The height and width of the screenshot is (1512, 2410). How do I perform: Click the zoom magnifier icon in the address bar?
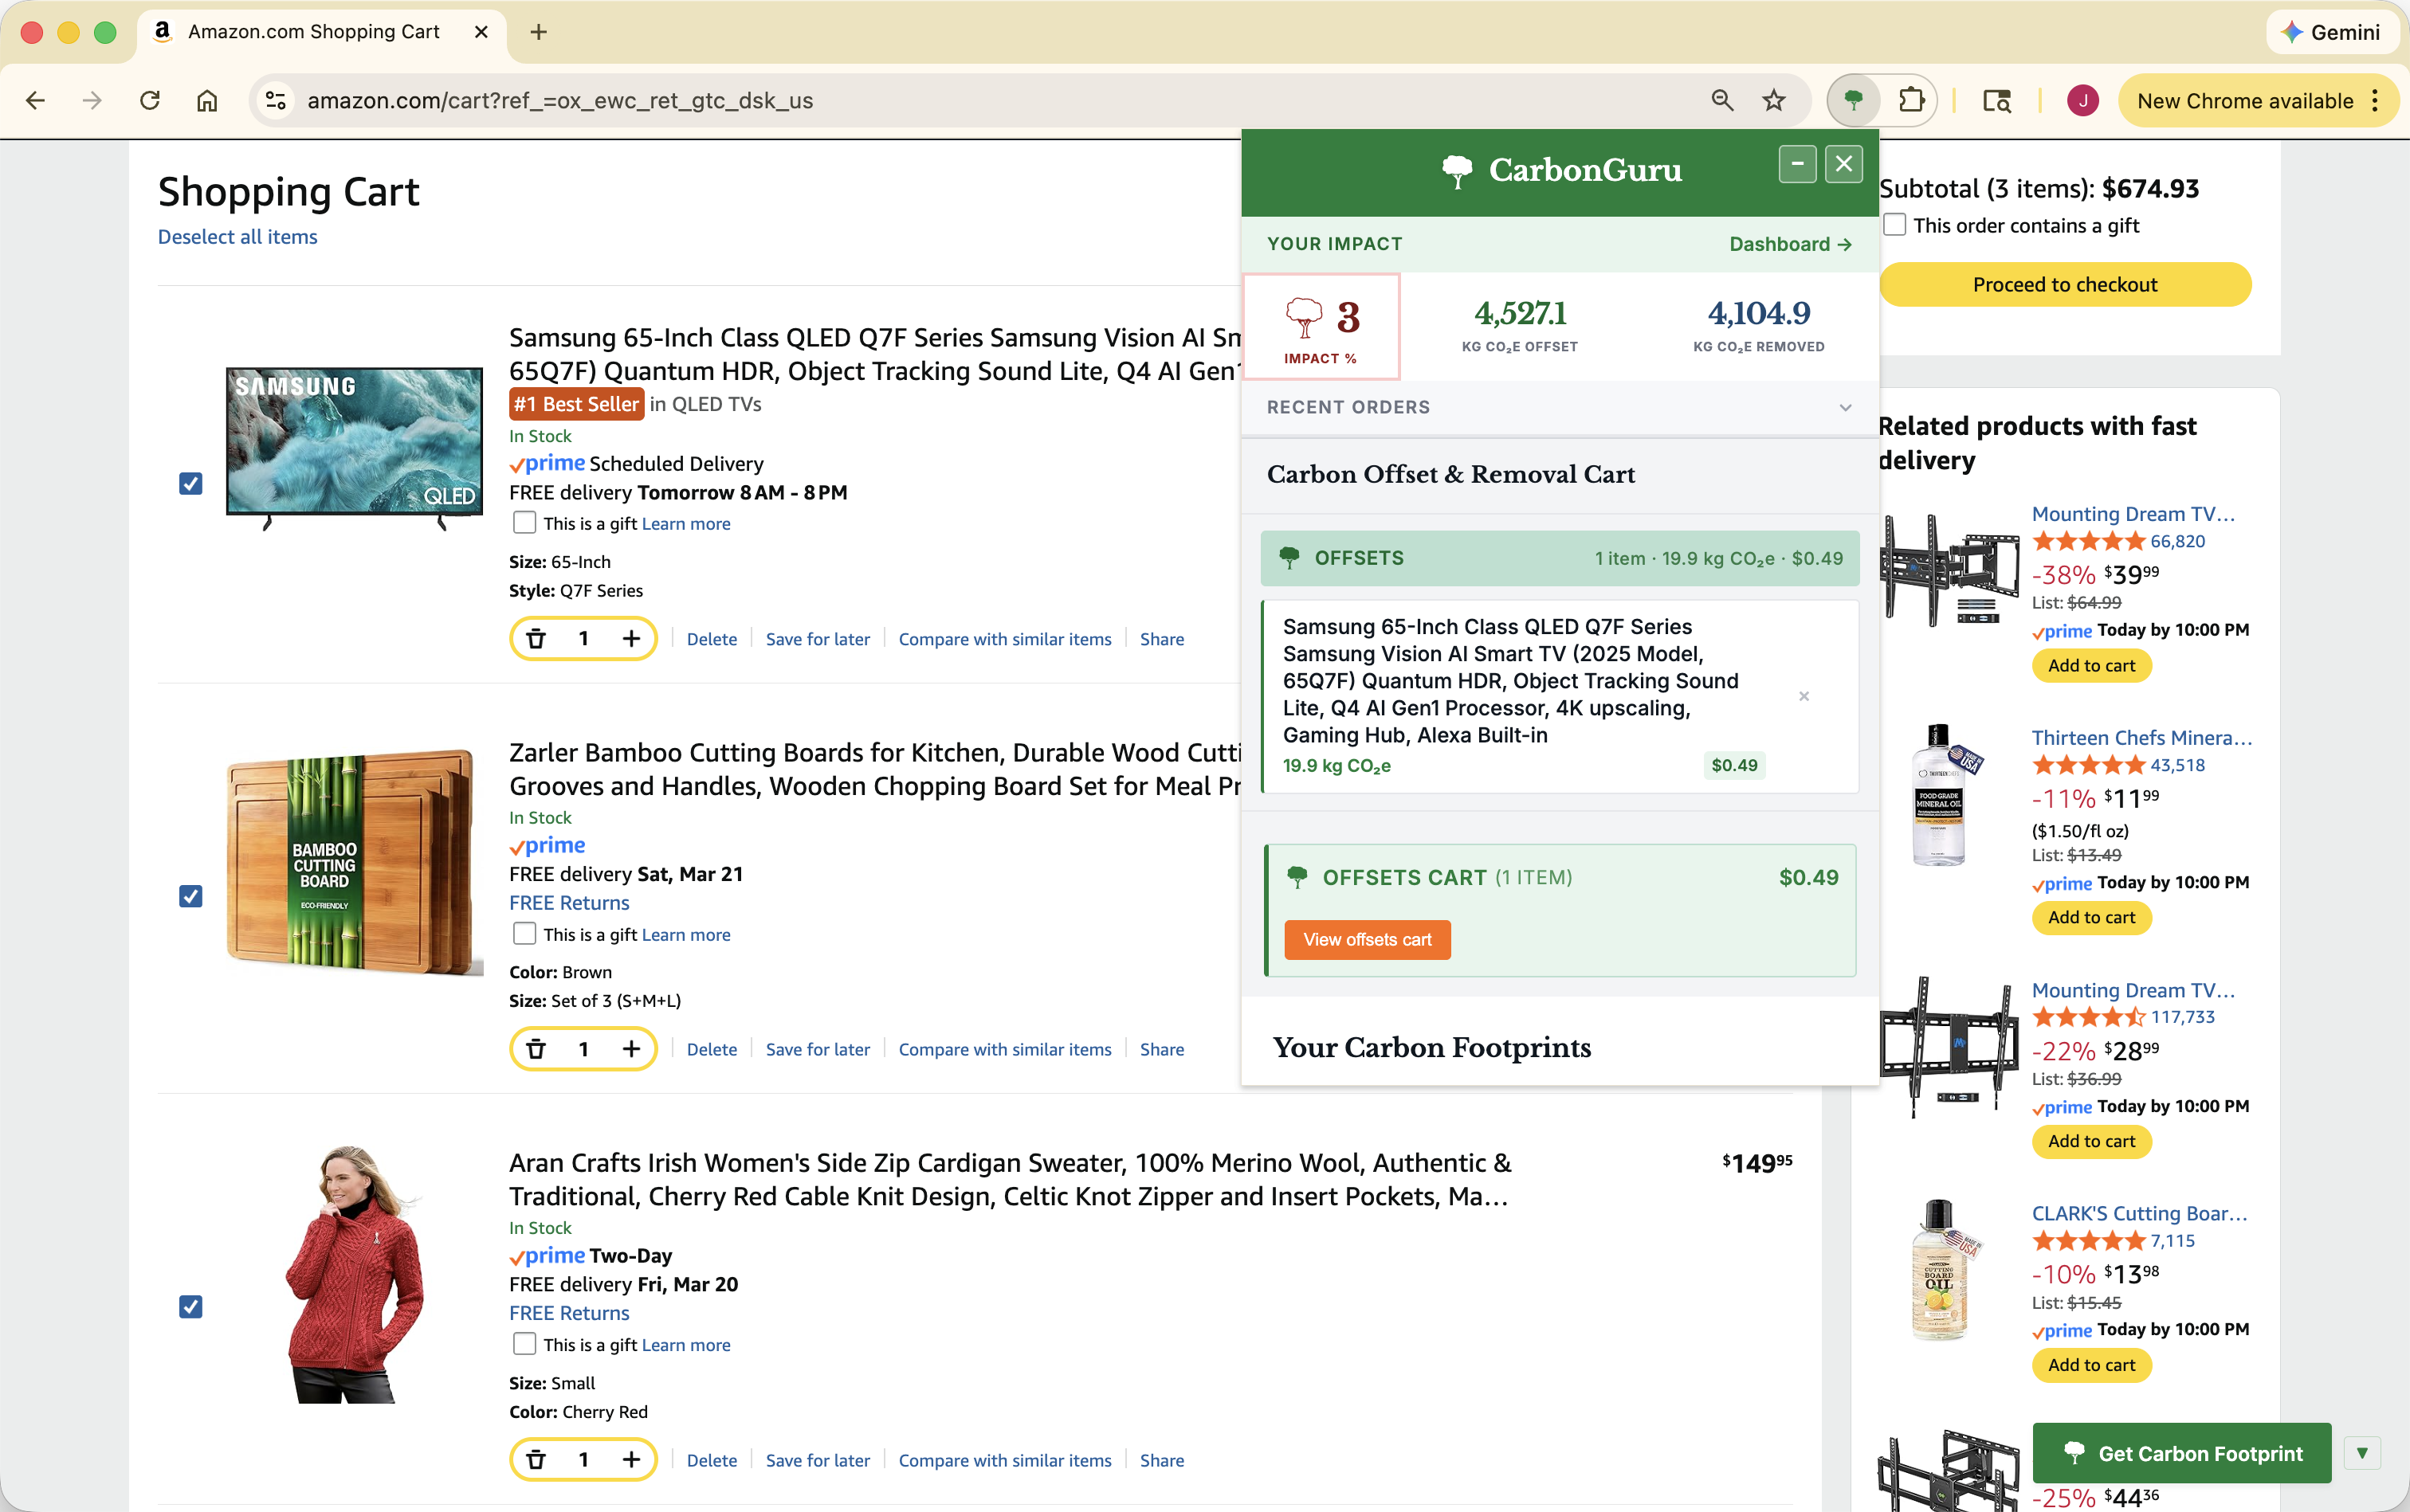tap(1721, 100)
